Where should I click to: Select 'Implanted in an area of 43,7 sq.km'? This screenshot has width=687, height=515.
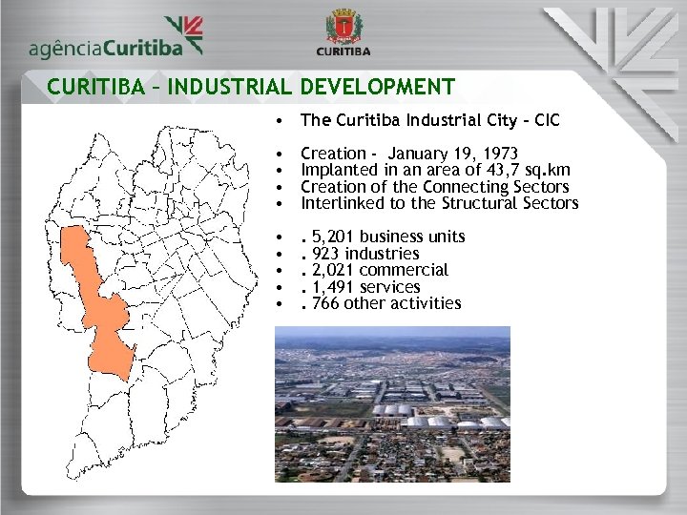click(x=435, y=170)
